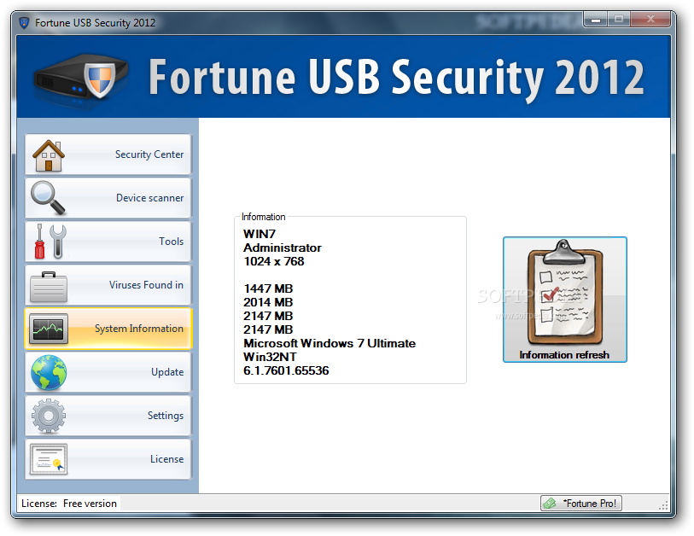This screenshot has width=694, height=536.
Task: Click the 6.1.7601.65536 version line
Action: point(286,370)
